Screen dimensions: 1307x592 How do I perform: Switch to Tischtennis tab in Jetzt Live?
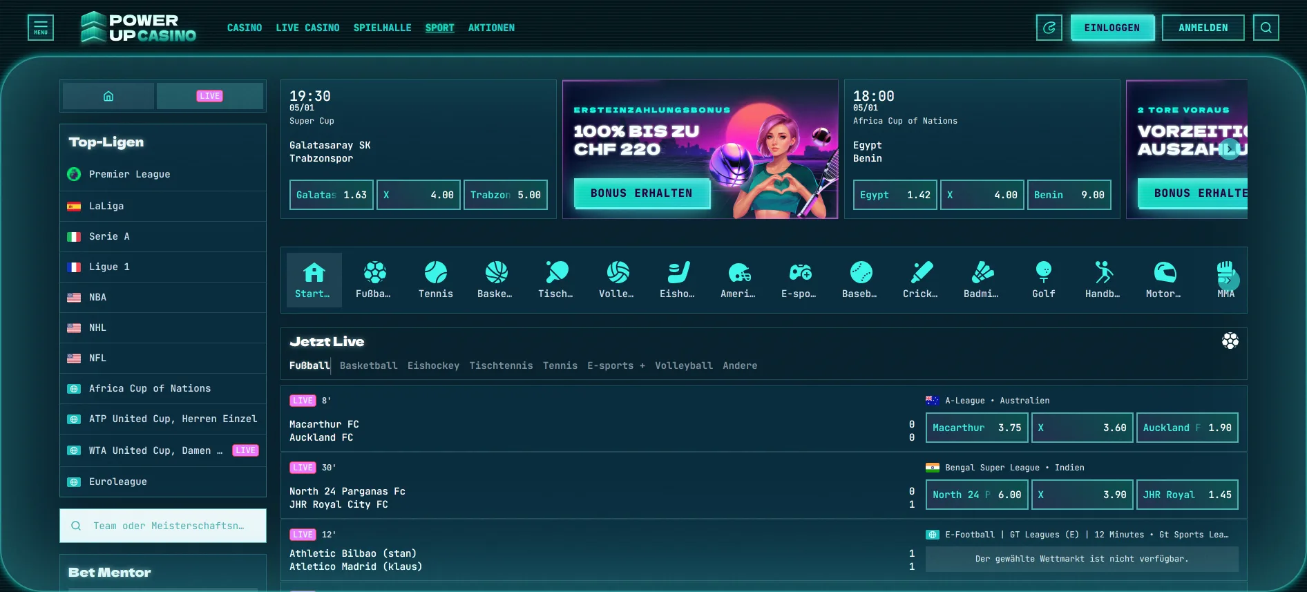[x=501, y=365]
